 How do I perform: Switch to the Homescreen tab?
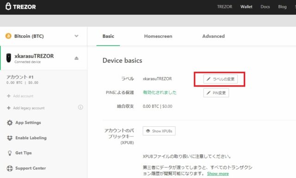click(x=158, y=36)
